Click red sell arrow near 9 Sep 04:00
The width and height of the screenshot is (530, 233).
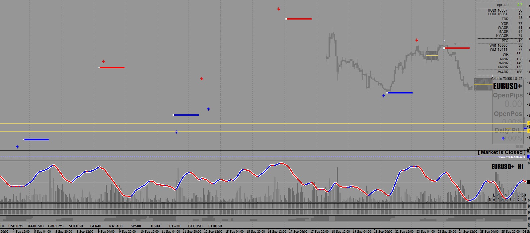(x=104, y=61)
